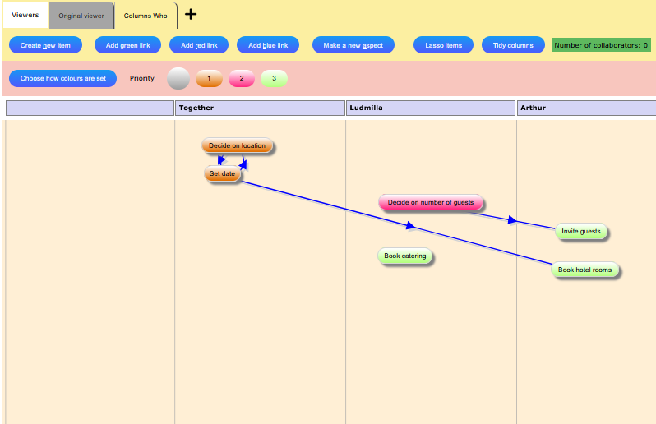Click Add blue link button
This screenshot has width=656, height=424.
[268, 45]
